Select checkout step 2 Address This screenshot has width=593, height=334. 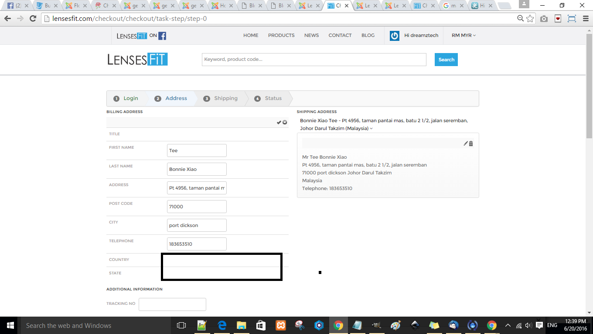[x=171, y=98]
